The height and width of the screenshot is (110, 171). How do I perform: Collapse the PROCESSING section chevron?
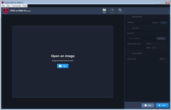pyautogui.click(x=128, y=17)
